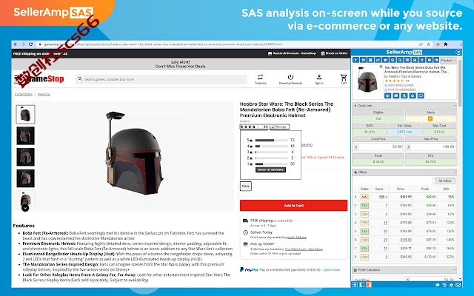Select the FBM badge in offers row 8
The width and height of the screenshot is (474, 296).
tap(364, 257)
